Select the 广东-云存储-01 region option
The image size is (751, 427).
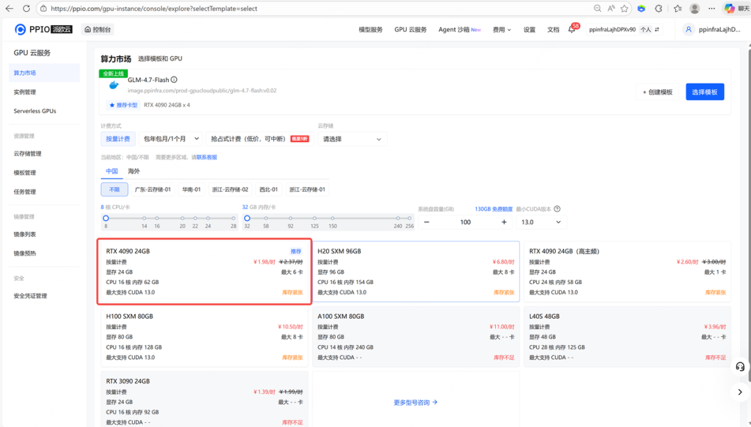click(152, 190)
